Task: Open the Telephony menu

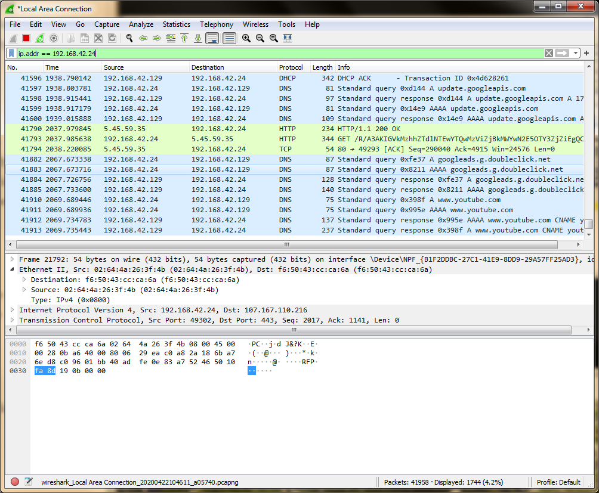Action: coord(216,24)
